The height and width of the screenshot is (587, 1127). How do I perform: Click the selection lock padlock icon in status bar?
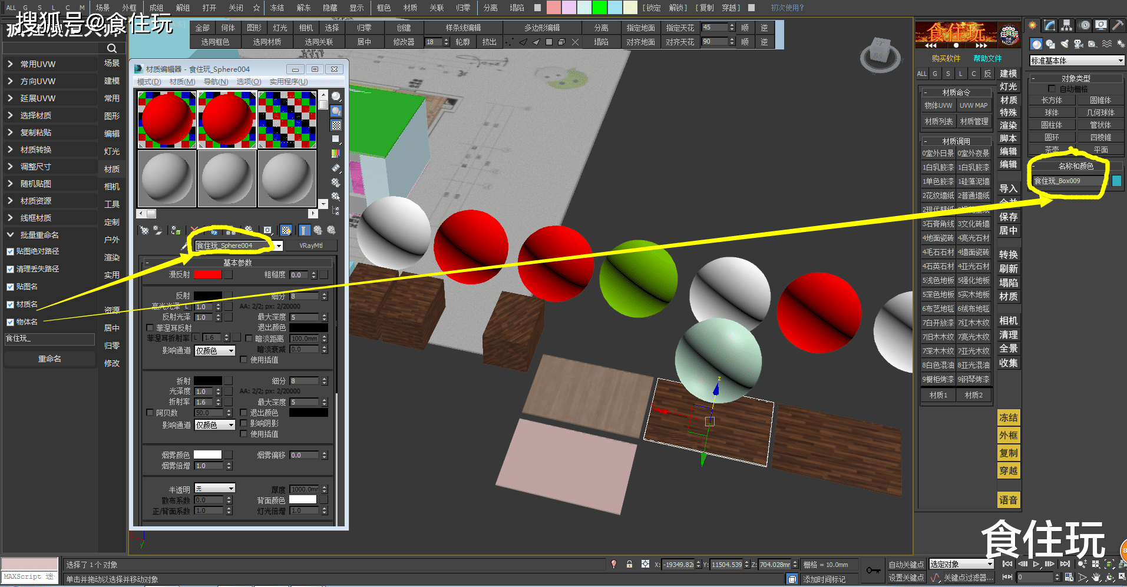click(x=629, y=564)
